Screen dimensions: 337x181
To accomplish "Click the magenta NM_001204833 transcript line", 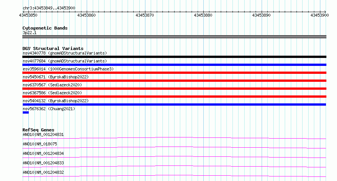I will pyautogui.click(x=174, y=166).
